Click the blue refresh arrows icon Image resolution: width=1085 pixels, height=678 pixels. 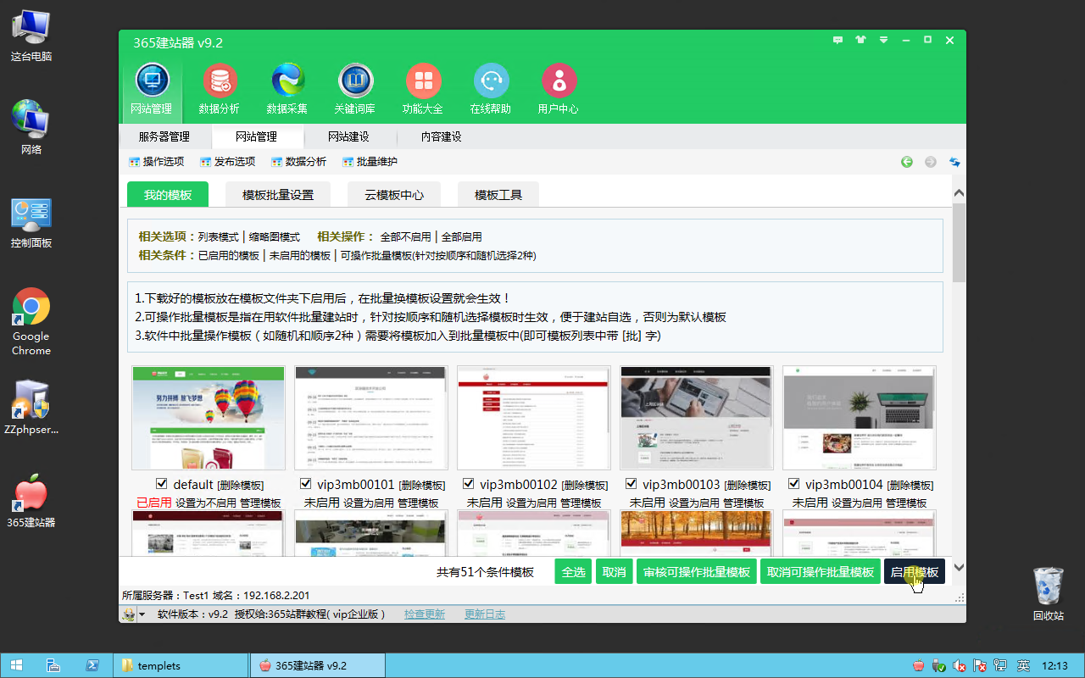pyautogui.click(x=954, y=161)
